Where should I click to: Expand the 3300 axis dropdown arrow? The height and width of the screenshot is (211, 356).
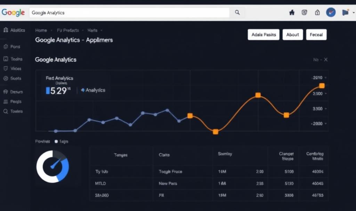[326, 109]
